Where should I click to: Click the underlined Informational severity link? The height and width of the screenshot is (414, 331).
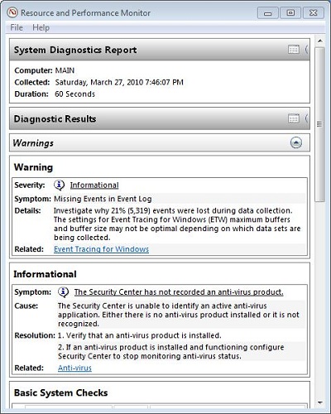tap(94, 185)
